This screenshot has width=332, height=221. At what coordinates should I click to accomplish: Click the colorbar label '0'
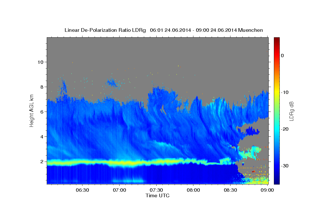(x=282, y=56)
